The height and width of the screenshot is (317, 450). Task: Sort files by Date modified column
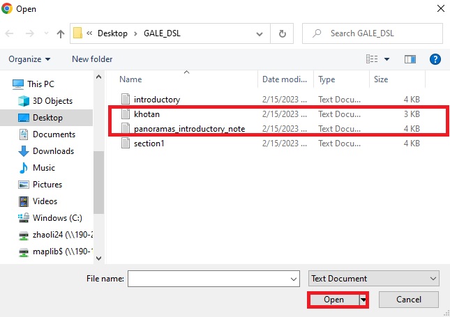pyautogui.click(x=285, y=79)
